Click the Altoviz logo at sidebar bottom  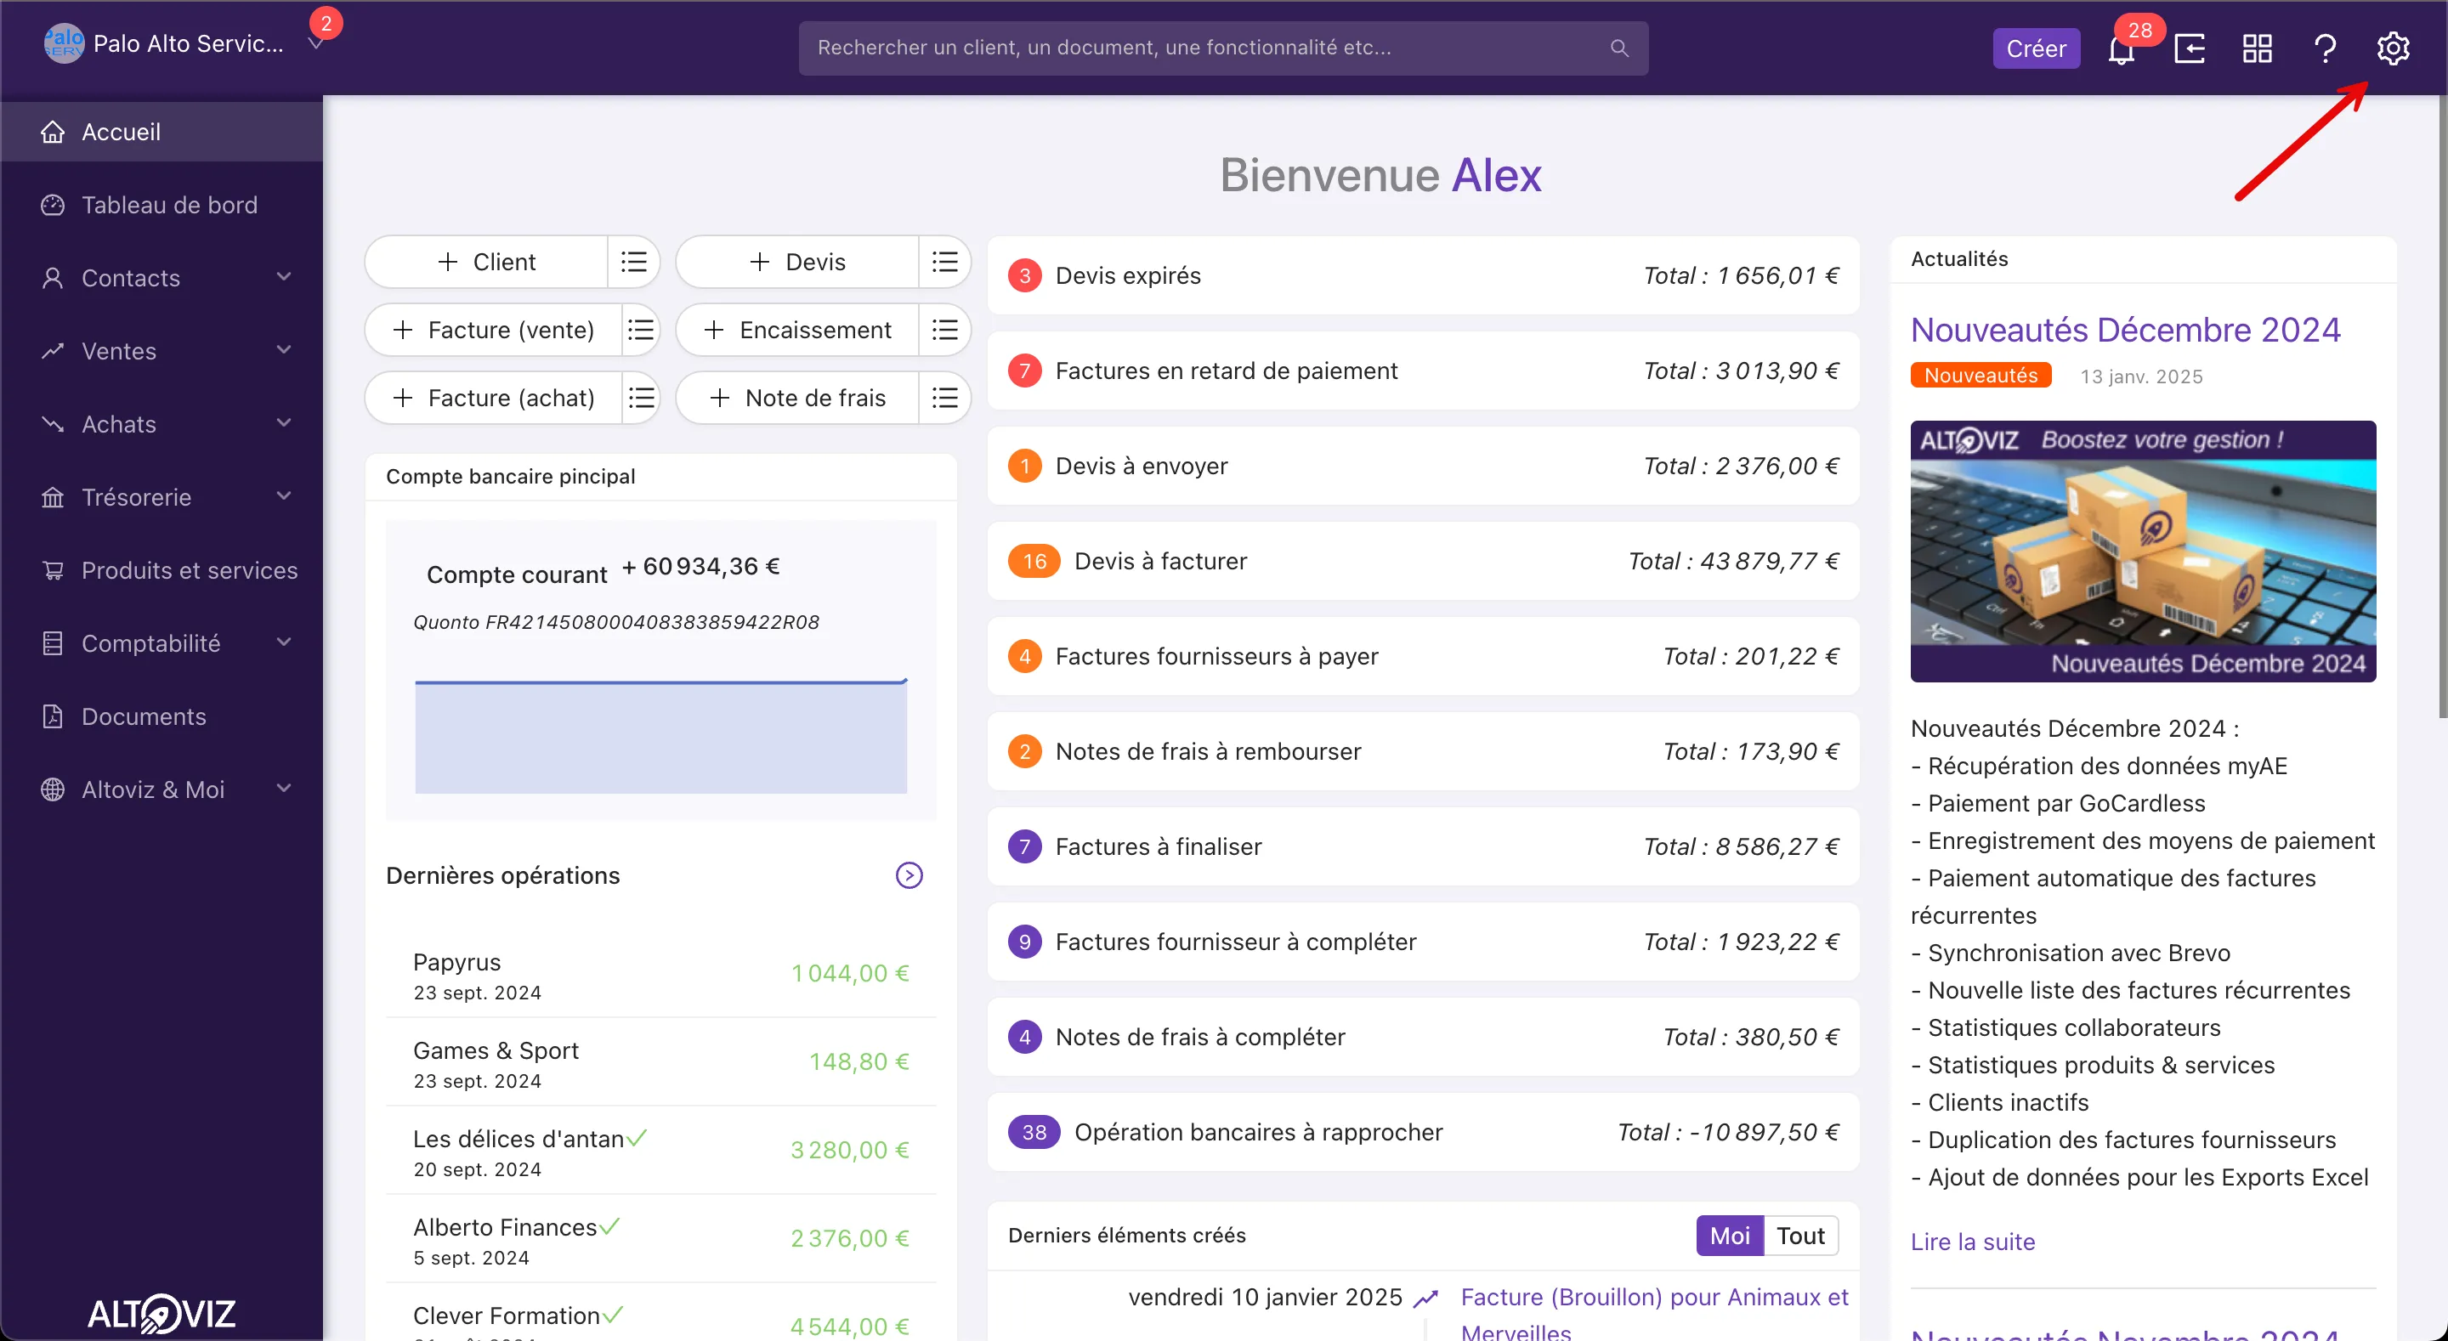pos(161,1314)
